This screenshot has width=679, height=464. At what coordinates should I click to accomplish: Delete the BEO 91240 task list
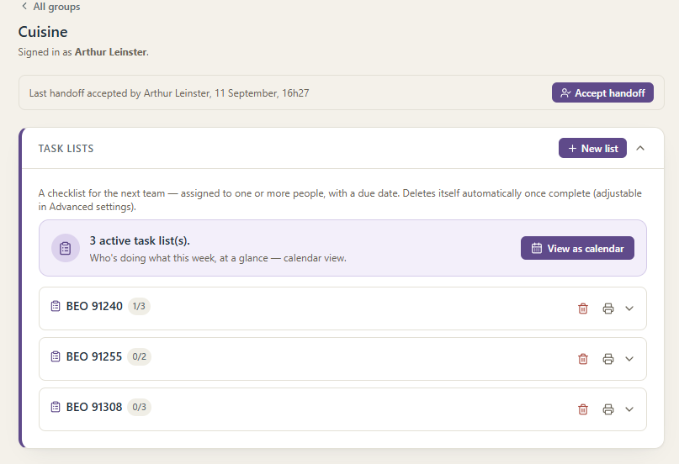583,308
